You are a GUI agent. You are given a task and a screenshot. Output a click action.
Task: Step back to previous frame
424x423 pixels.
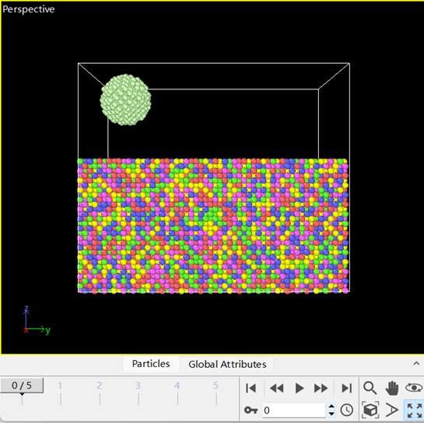(x=276, y=388)
